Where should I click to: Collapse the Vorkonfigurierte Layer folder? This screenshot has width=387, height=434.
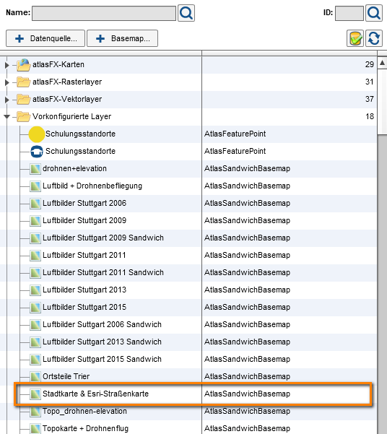click(7, 116)
